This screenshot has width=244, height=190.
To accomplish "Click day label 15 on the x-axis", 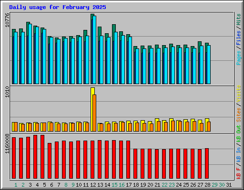I will 114,185.
